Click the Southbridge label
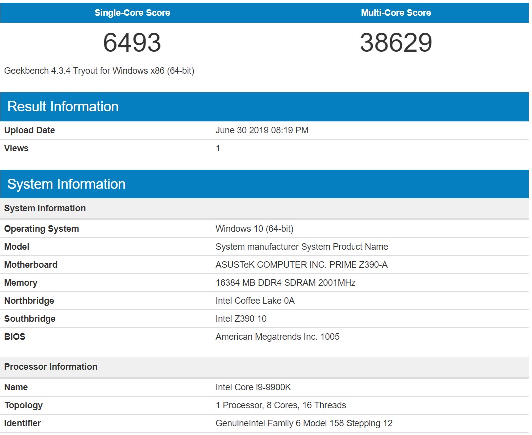Viewport: 532px width, 435px height. click(30, 319)
